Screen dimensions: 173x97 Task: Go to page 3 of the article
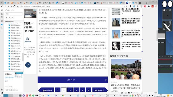tap(70, 90)
